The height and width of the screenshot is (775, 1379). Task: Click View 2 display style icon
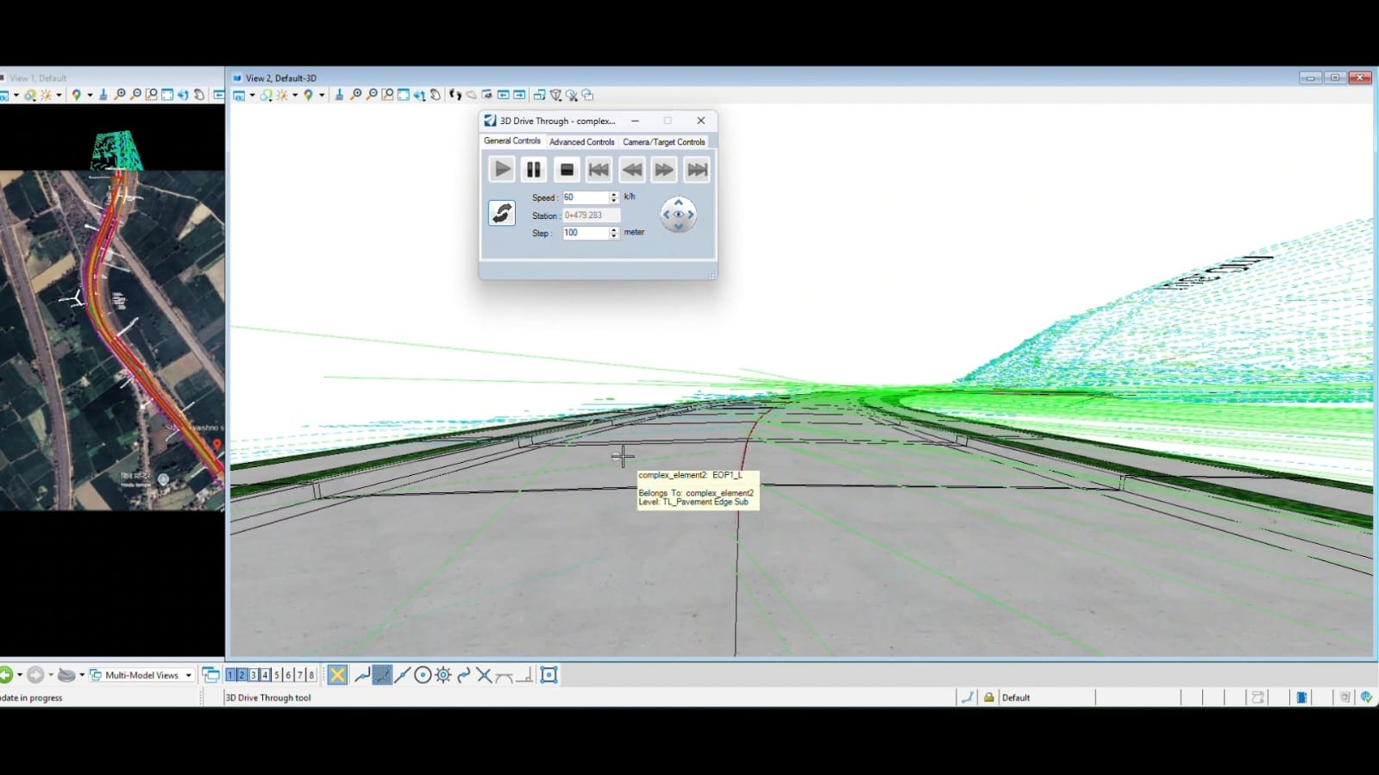(266, 95)
